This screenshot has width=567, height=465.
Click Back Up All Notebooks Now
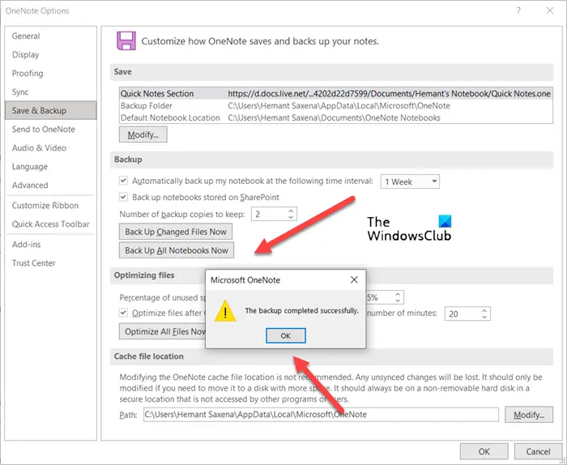pyautogui.click(x=177, y=250)
